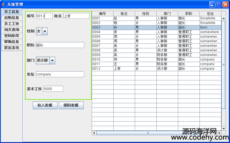This screenshot has width=230, height=143.
Task: Click the horizontal scrollbar right arrow
Action: (219, 133)
